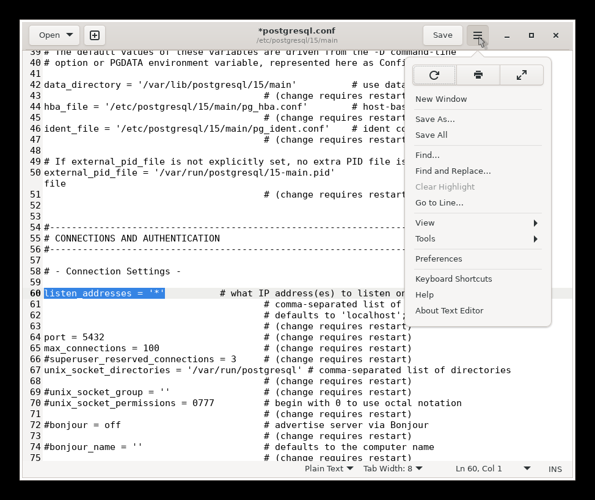Choose Go to Line from the menu
The width and height of the screenshot is (595, 500).
(x=439, y=202)
